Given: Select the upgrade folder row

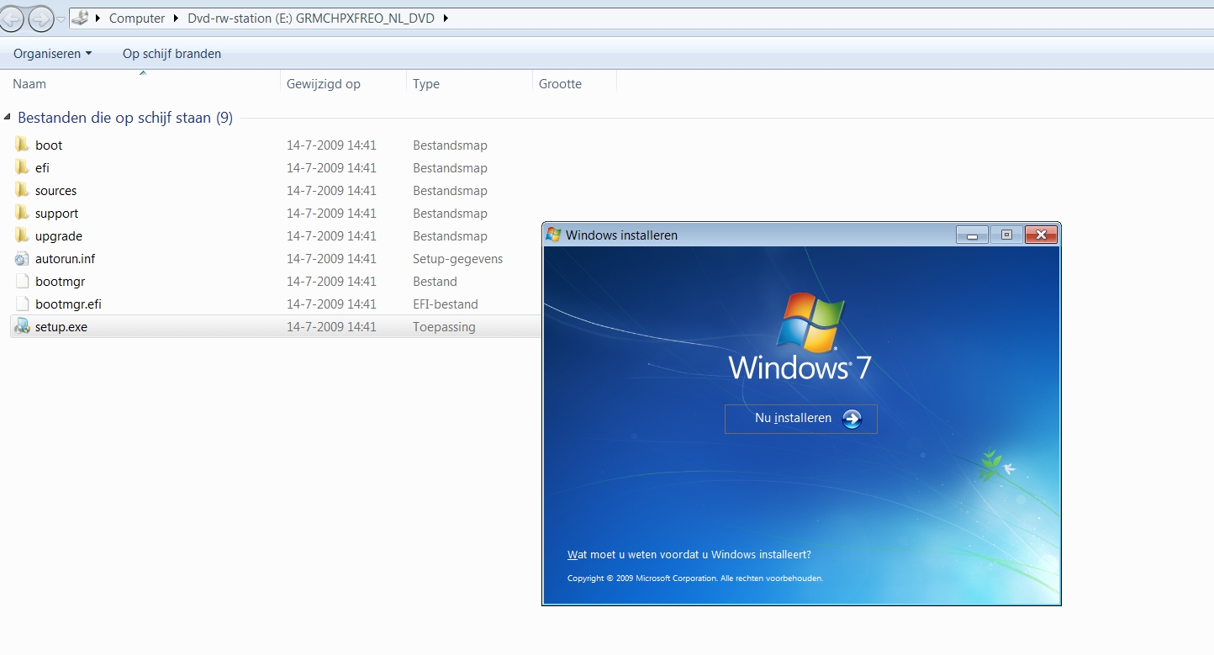Looking at the screenshot, I should click(x=274, y=235).
